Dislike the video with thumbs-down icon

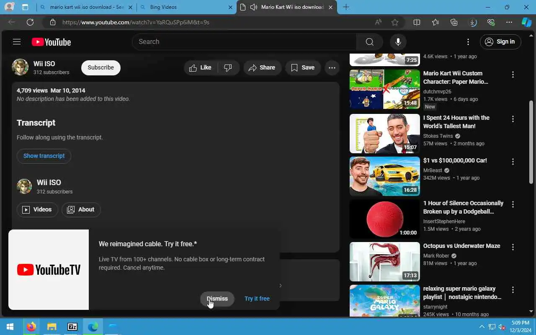coord(228,67)
